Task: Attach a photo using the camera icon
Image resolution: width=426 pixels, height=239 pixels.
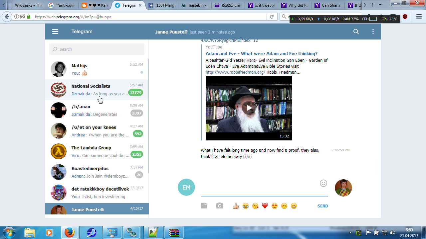Action: (x=220, y=206)
